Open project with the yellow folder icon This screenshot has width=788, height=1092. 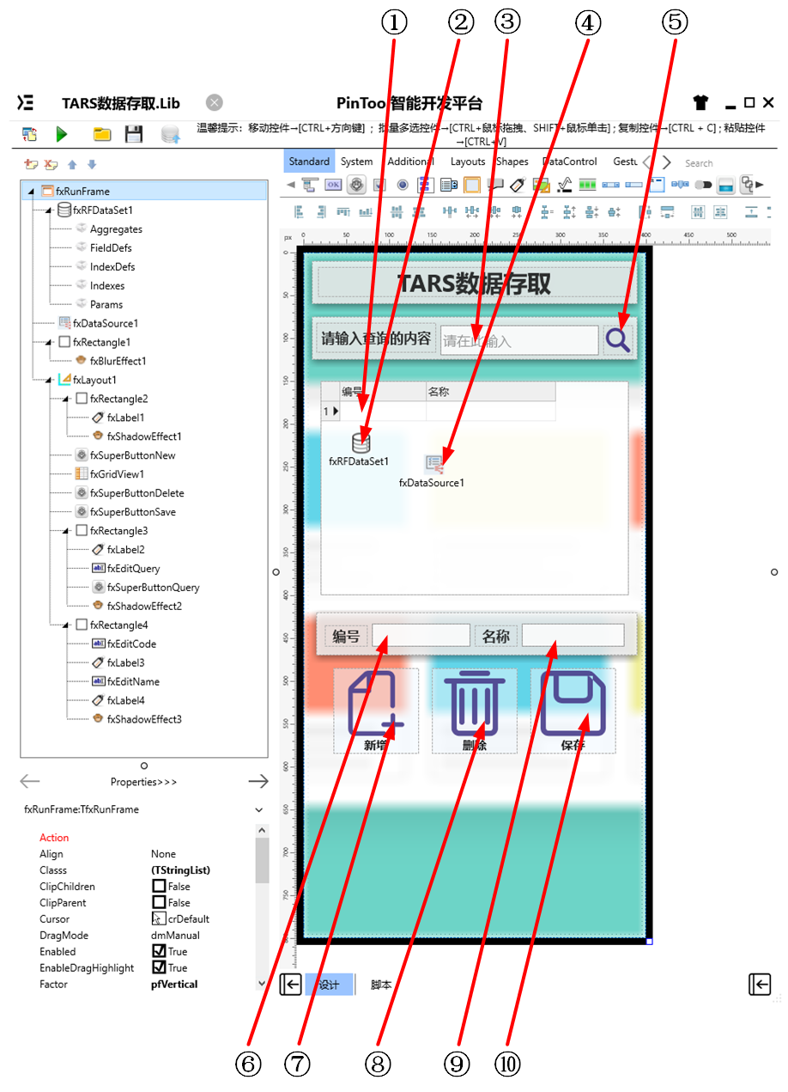coord(102,134)
